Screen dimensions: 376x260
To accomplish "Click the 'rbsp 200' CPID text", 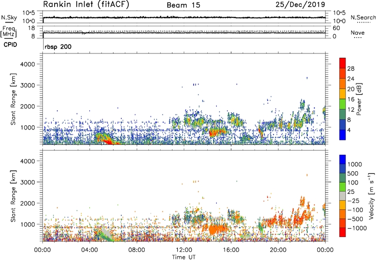I will (58, 46).
